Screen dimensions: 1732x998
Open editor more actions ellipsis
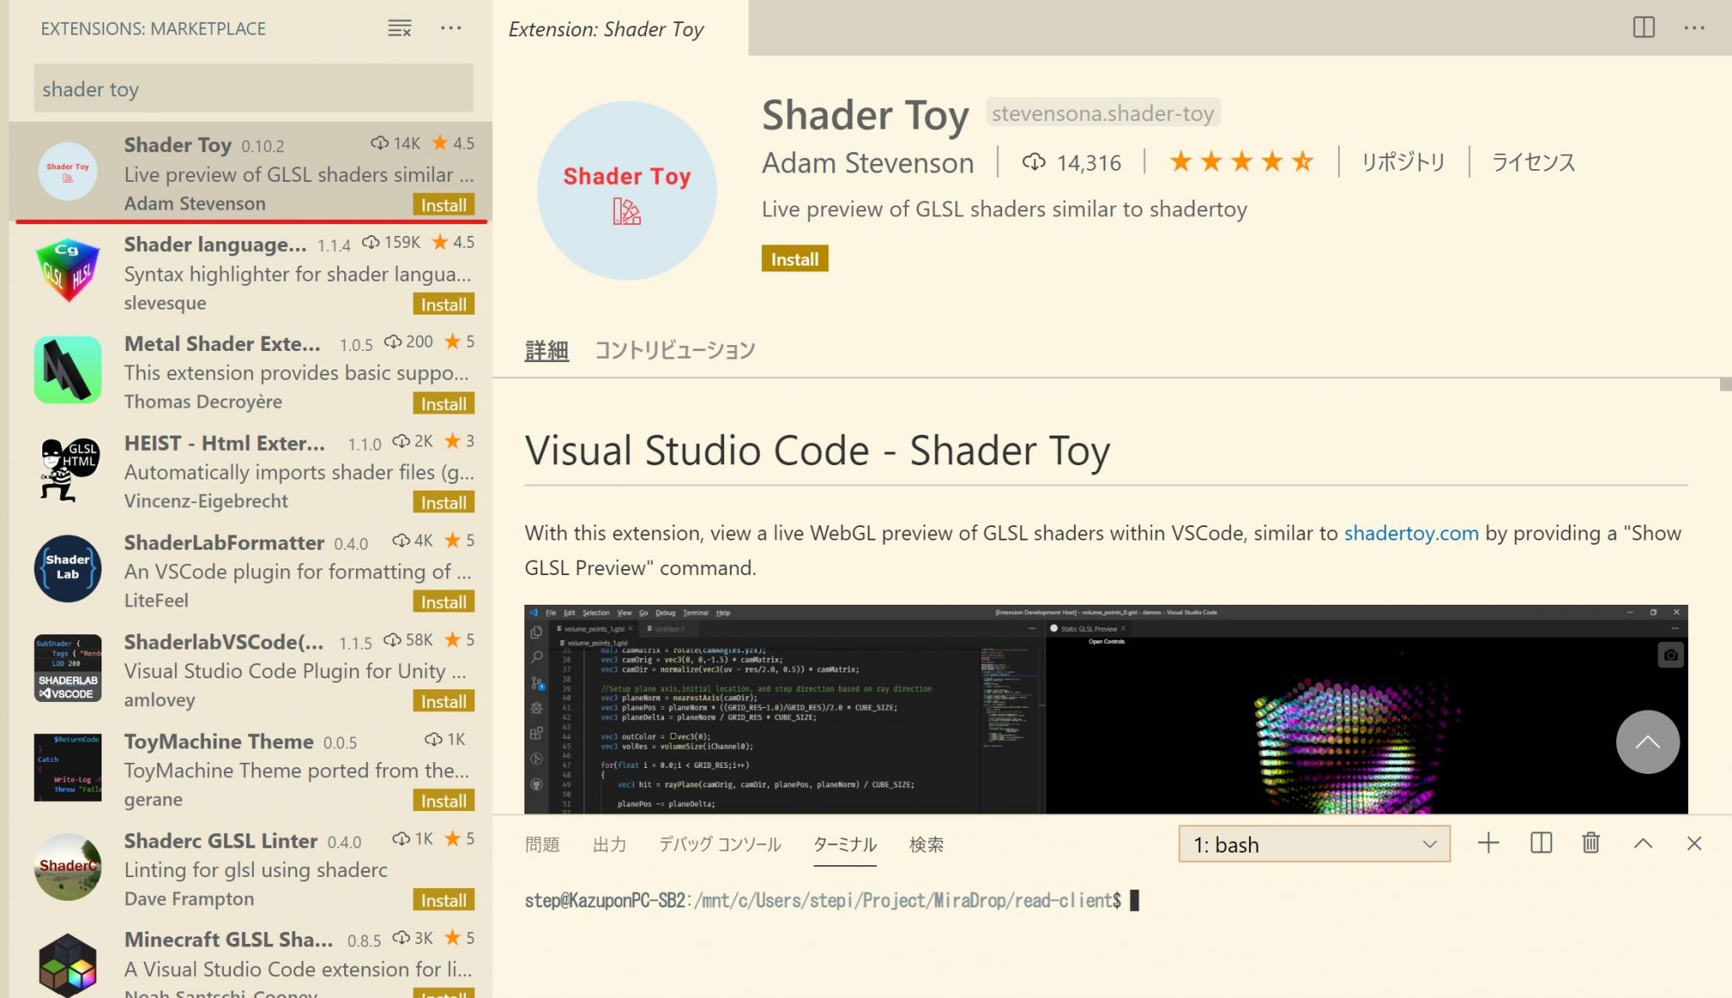pyautogui.click(x=1694, y=28)
